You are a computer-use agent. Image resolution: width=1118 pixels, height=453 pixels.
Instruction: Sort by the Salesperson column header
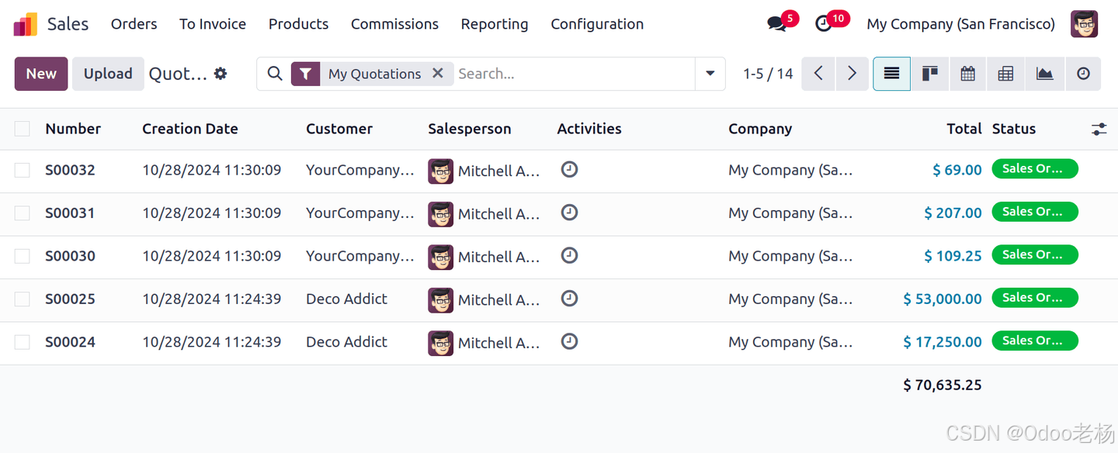click(470, 129)
